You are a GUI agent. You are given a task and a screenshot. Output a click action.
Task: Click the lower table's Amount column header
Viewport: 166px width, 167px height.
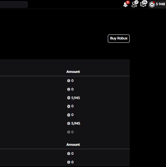click(x=73, y=144)
